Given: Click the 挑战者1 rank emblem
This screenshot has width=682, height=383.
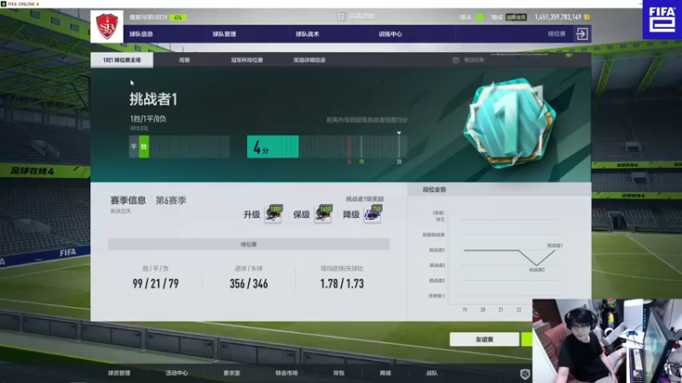Looking at the screenshot, I should click(509, 123).
